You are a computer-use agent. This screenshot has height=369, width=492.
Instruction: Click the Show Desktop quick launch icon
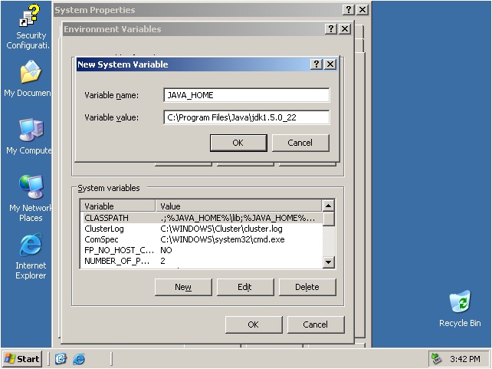pyautogui.click(x=61, y=359)
